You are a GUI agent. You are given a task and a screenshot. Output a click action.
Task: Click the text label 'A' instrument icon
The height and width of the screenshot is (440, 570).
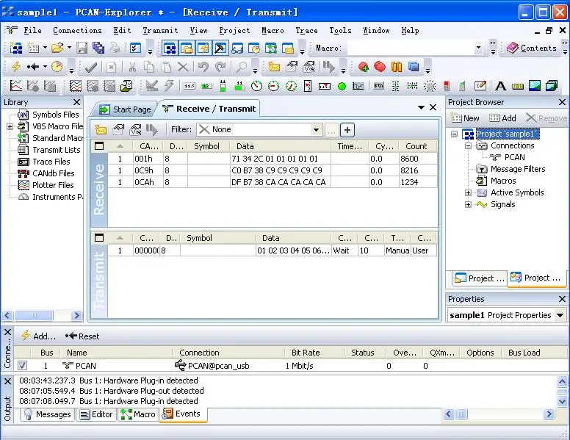[x=500, y=86]
